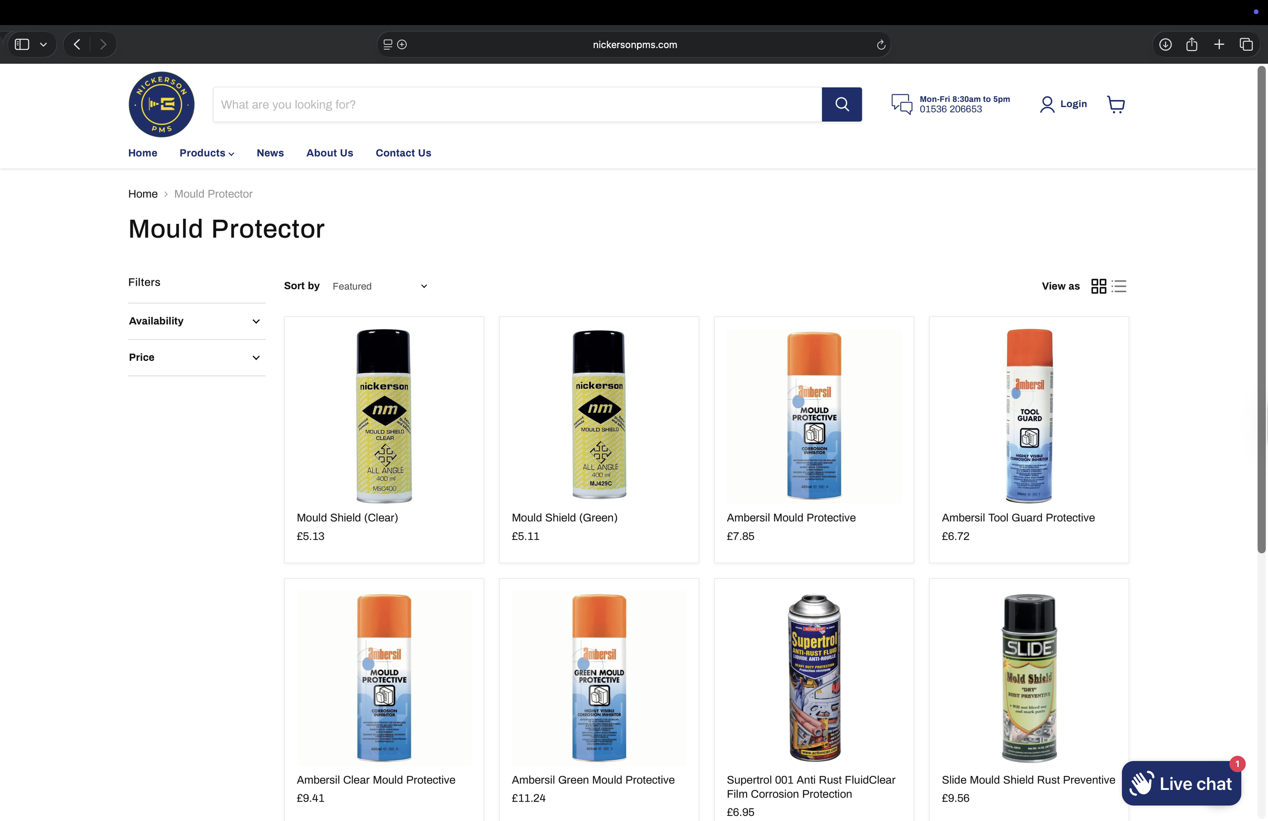The height and width of the screenshot is (821, 1268).
Task: Toggle the Safari sidebar icon
Action: (22, 44)
